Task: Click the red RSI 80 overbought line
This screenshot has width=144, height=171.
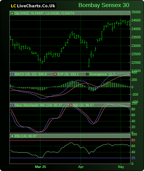Action: [70, 140]
